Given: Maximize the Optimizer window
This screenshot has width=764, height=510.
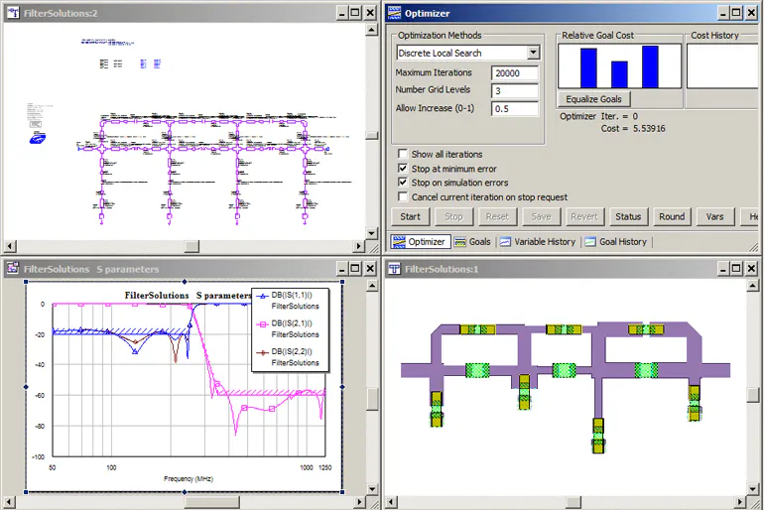Looking at the screenshot, I should (736, 13).
